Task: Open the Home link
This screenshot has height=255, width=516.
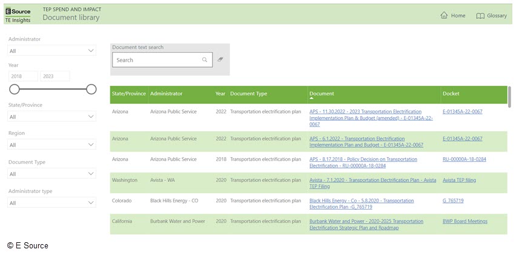Action: point(453,16)
